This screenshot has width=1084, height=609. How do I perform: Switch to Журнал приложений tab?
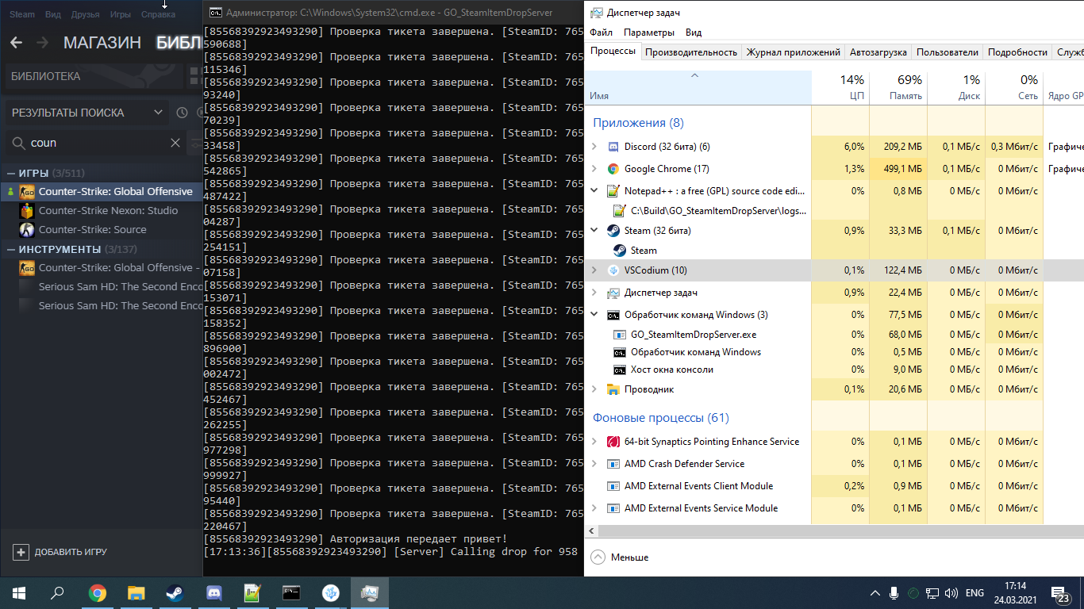[793, 52]
